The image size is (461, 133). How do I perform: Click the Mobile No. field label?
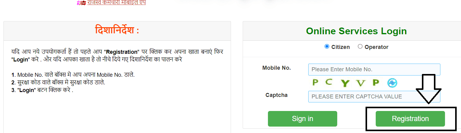pyautogui.click(x=276, y=68)
